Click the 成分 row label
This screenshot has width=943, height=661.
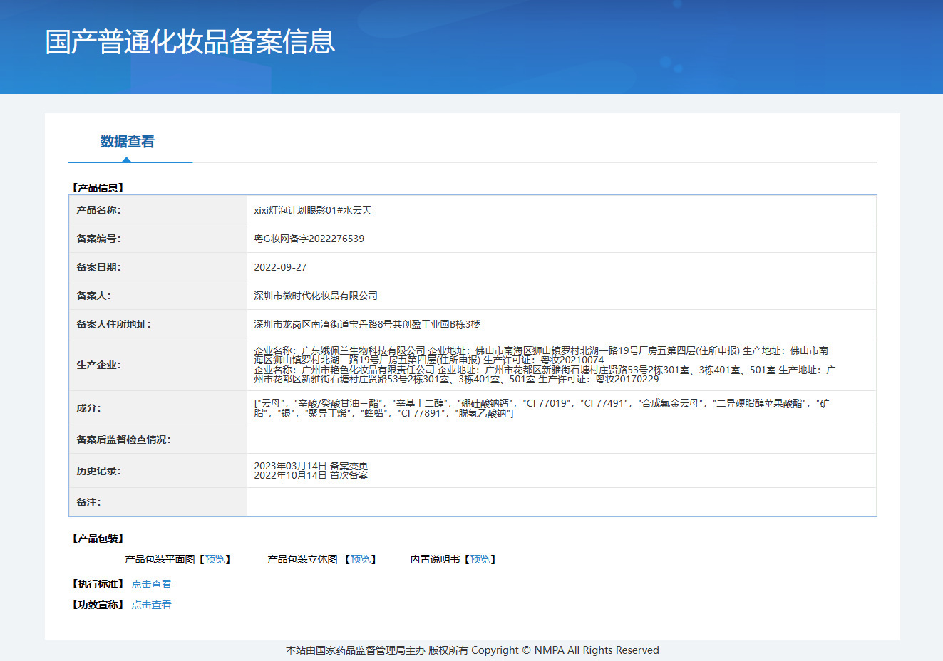tap(89, 408)
